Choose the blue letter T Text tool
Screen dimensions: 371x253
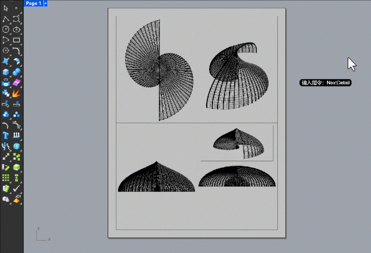click(x=6, y=135)
